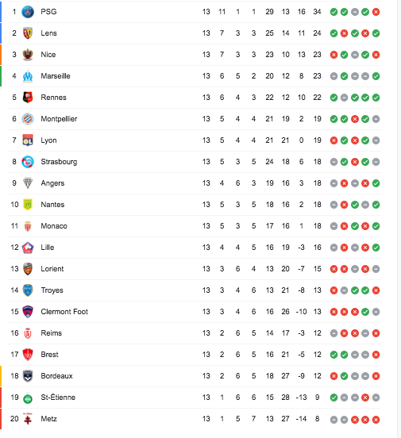Select the Monaco team name
Image resolution: width=401 pixels, height=438 pixels.
point(54,226)
